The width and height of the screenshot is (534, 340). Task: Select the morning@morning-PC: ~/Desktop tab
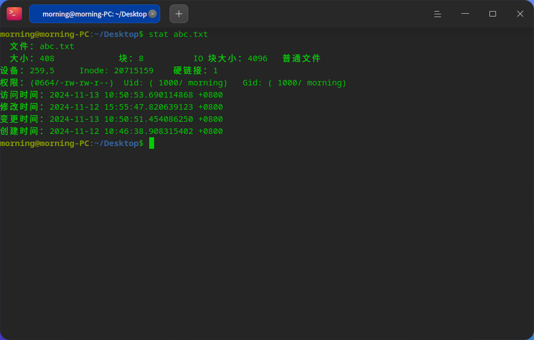[95, 14]
